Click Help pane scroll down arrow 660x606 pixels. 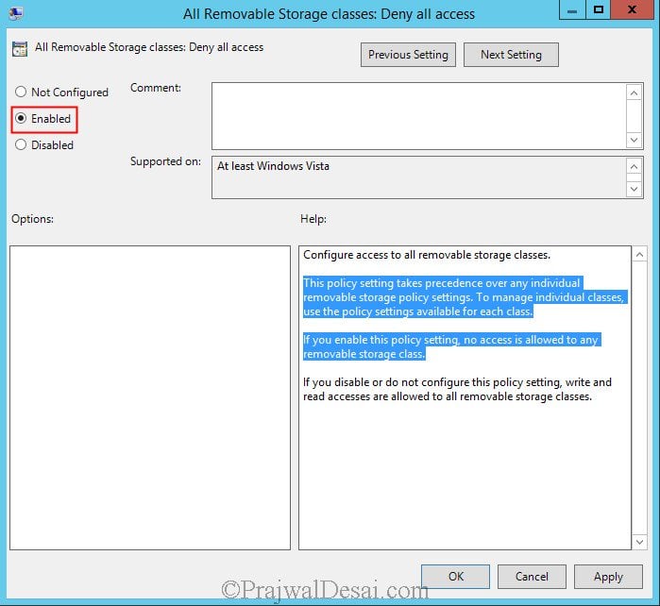pos(639,542)
